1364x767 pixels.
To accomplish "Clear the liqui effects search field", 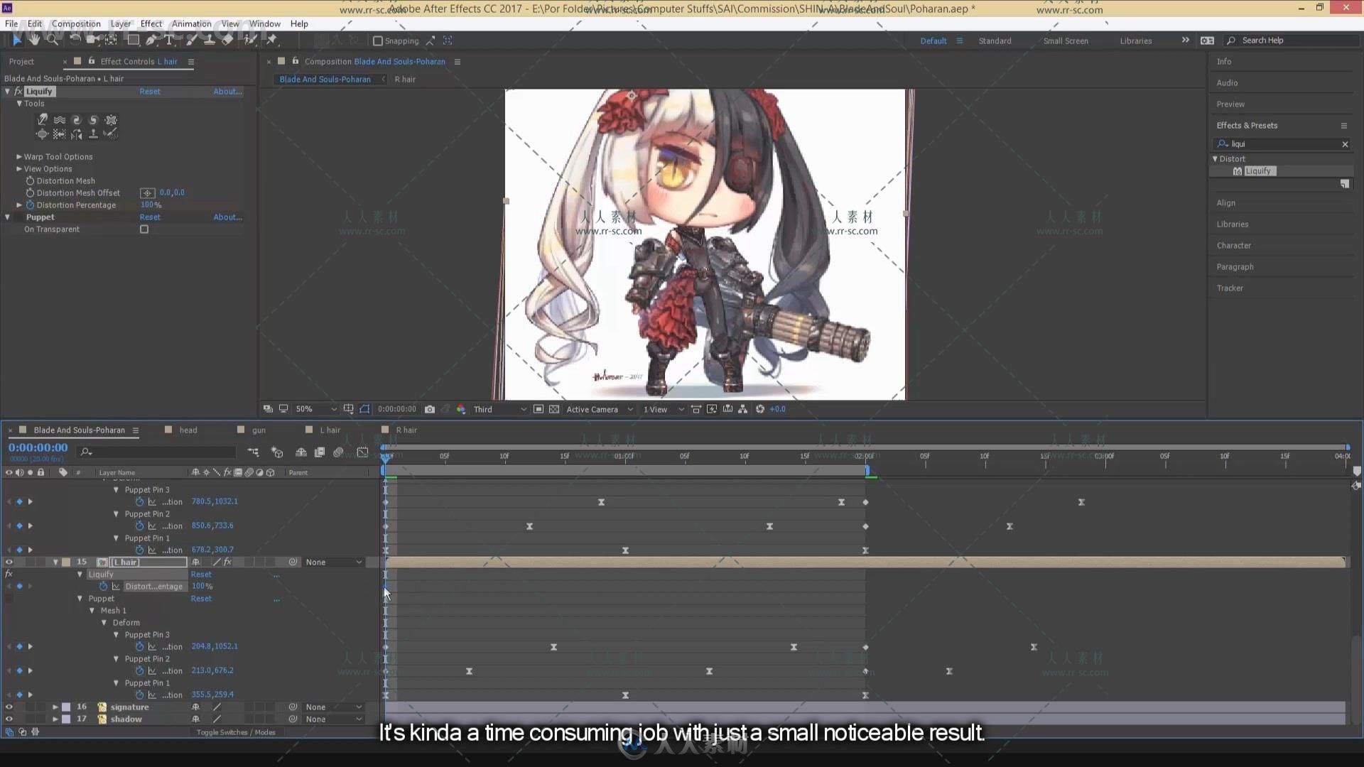I will click(1345, 144).
